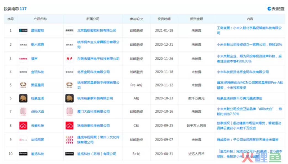This screenshot has height=164, width=288.
Task: Click the 产品名称 column header
Action: (40, 19)
